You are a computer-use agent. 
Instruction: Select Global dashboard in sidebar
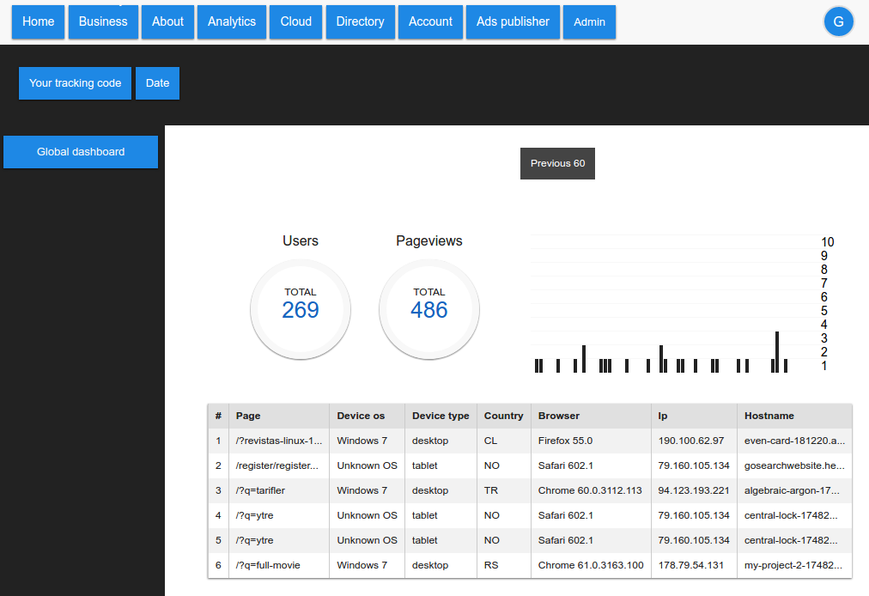tap(81, 152)
